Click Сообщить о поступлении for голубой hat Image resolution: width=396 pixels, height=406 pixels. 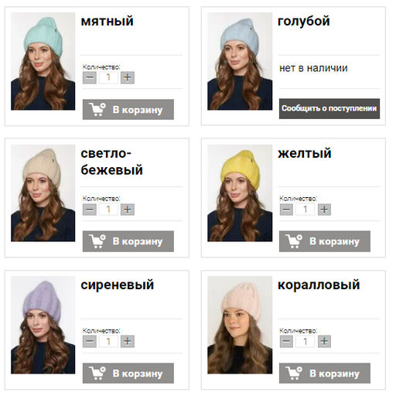(x=329, y=108)
